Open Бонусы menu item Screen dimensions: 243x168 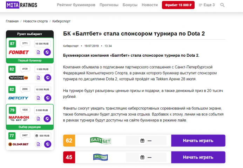click(x=130, y=5)
